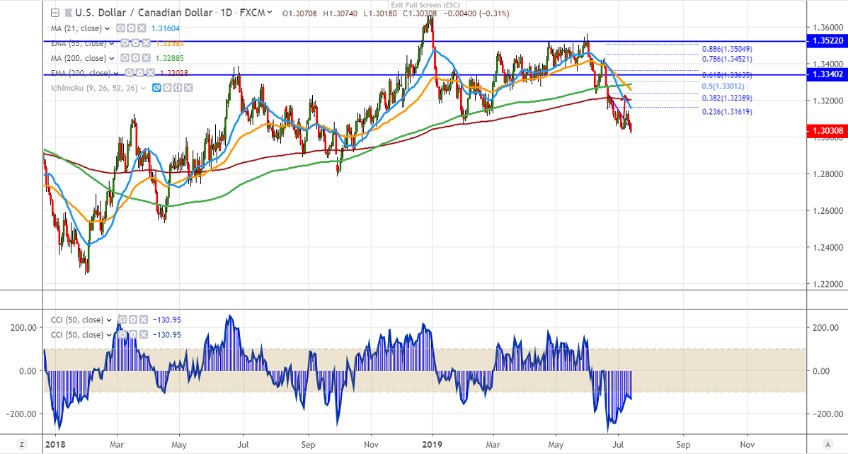Remove the first CCI (50, close) indicator

[143, 320]
